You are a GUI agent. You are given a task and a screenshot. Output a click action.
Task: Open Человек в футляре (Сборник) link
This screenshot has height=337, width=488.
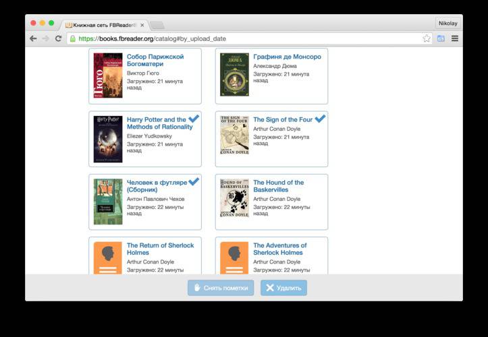pyautogui.click(x=157, y=186)
